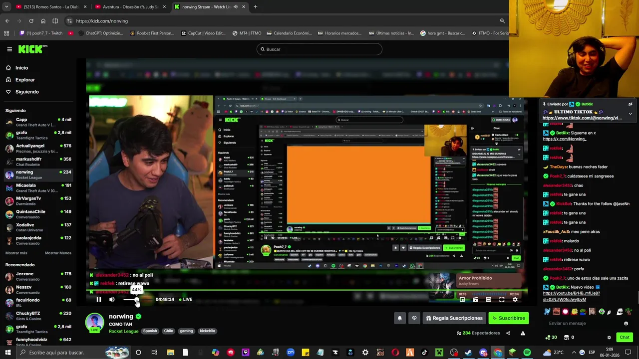This screenshot has width=639, height=359.
Task: Open paolaojedda channel in sidebar
Action: tap(38, 240)
